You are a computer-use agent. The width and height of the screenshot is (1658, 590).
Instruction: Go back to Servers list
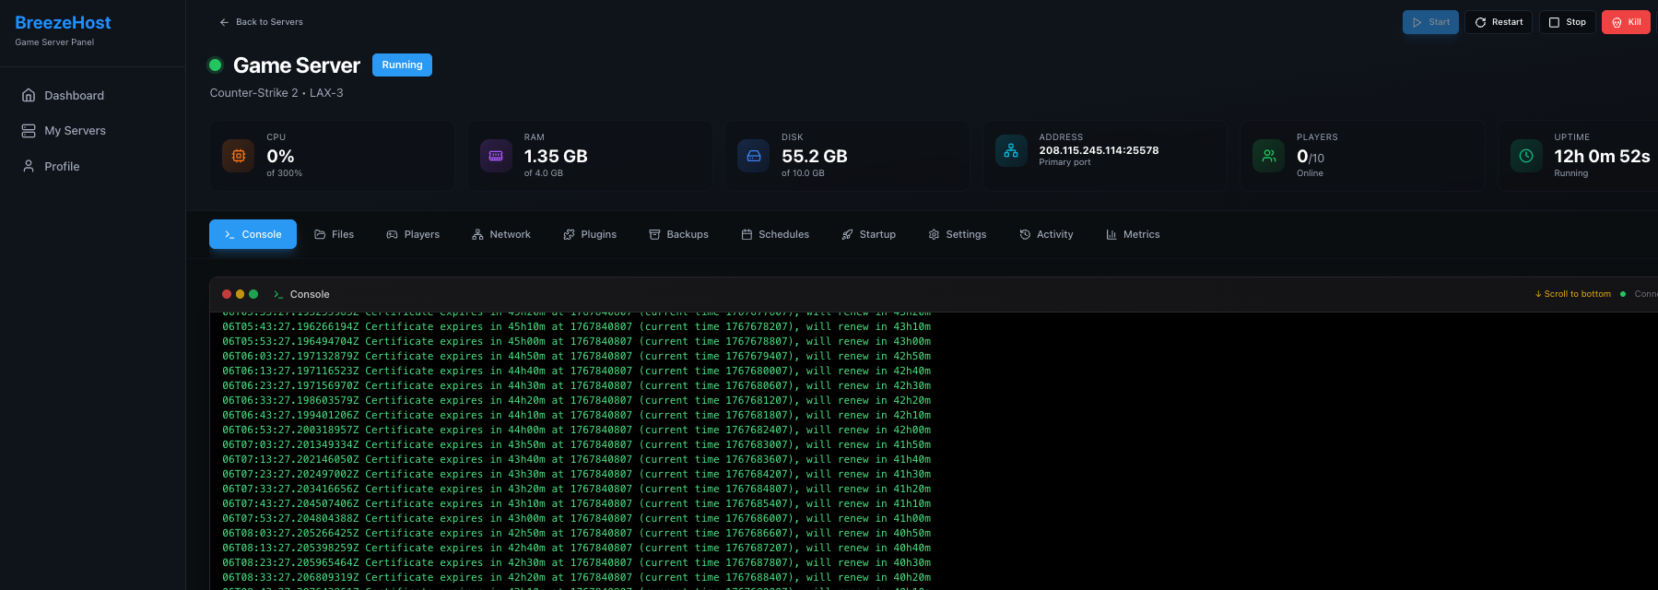pyautogui.click(x=261, y=22)
